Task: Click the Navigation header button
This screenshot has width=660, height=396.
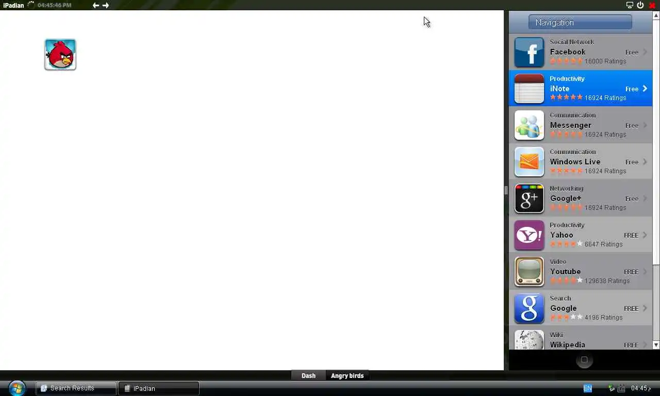Action: tap(580, 22)
